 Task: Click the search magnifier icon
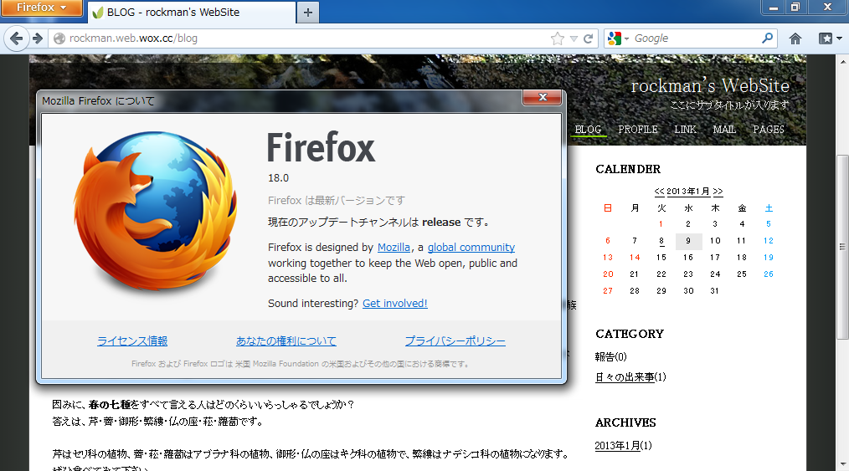(x=767, y=38)
